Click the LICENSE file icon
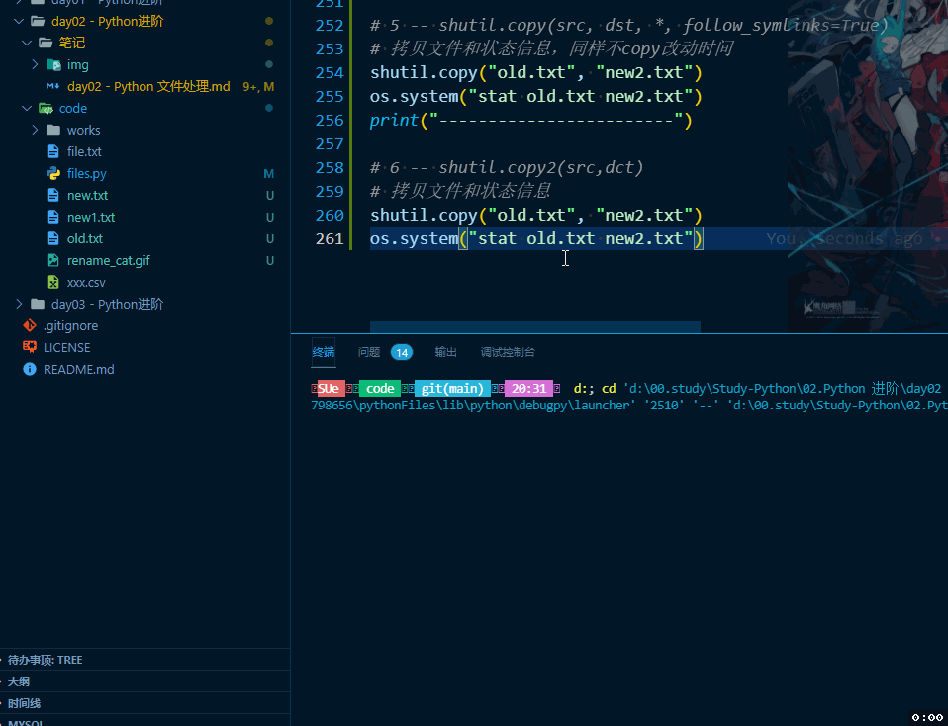The height and width of the screenshot is (726, 948). pyautogui.click(x=30, y=347)
